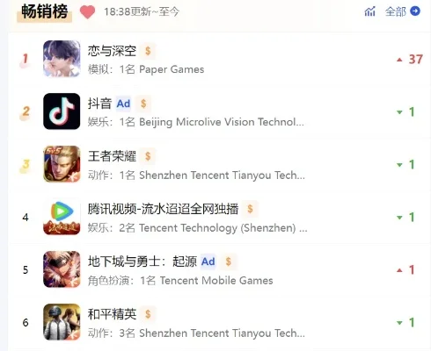431x351 pixels.
Task: Open the 王者荣耀 app icon
Action: (62, 164)
